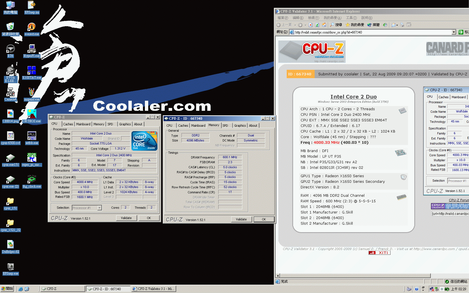Click the [url=http://valid.canardpc forum code field
469x293 pixels.
[x=450, y=214]
